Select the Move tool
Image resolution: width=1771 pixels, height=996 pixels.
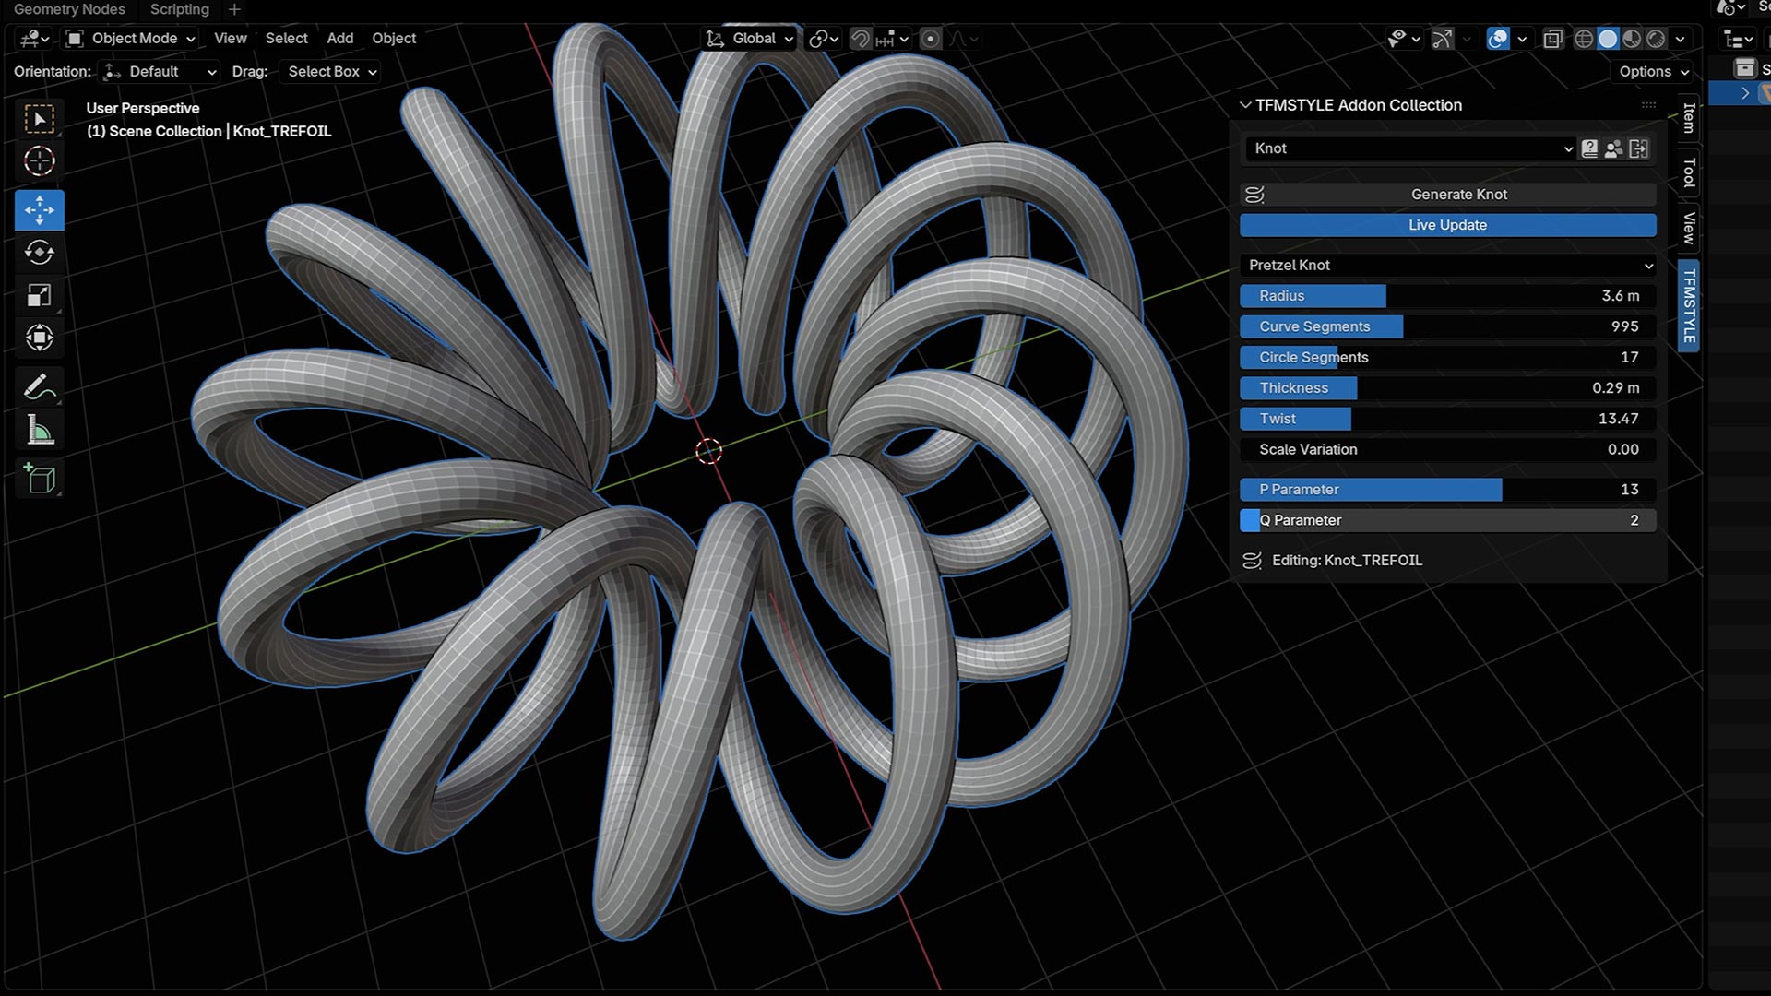(x=39, y=210)
